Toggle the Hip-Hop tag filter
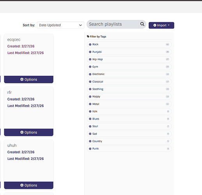 click(x=129, y=59)
